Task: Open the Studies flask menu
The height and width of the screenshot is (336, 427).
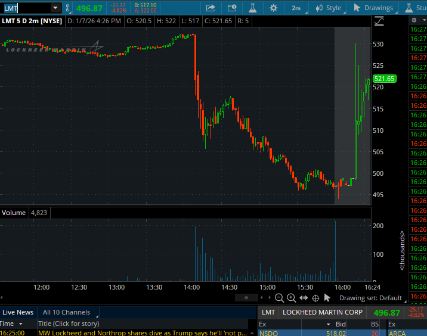Action: pyautogui.click(x=416, y=8)
